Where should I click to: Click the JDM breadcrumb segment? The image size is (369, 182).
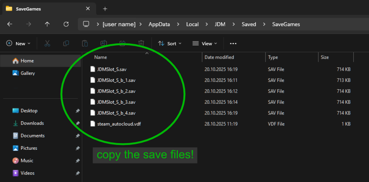(220, 24)
